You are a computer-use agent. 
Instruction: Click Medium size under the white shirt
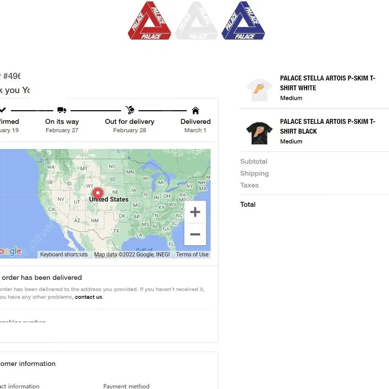pos(291,98)
